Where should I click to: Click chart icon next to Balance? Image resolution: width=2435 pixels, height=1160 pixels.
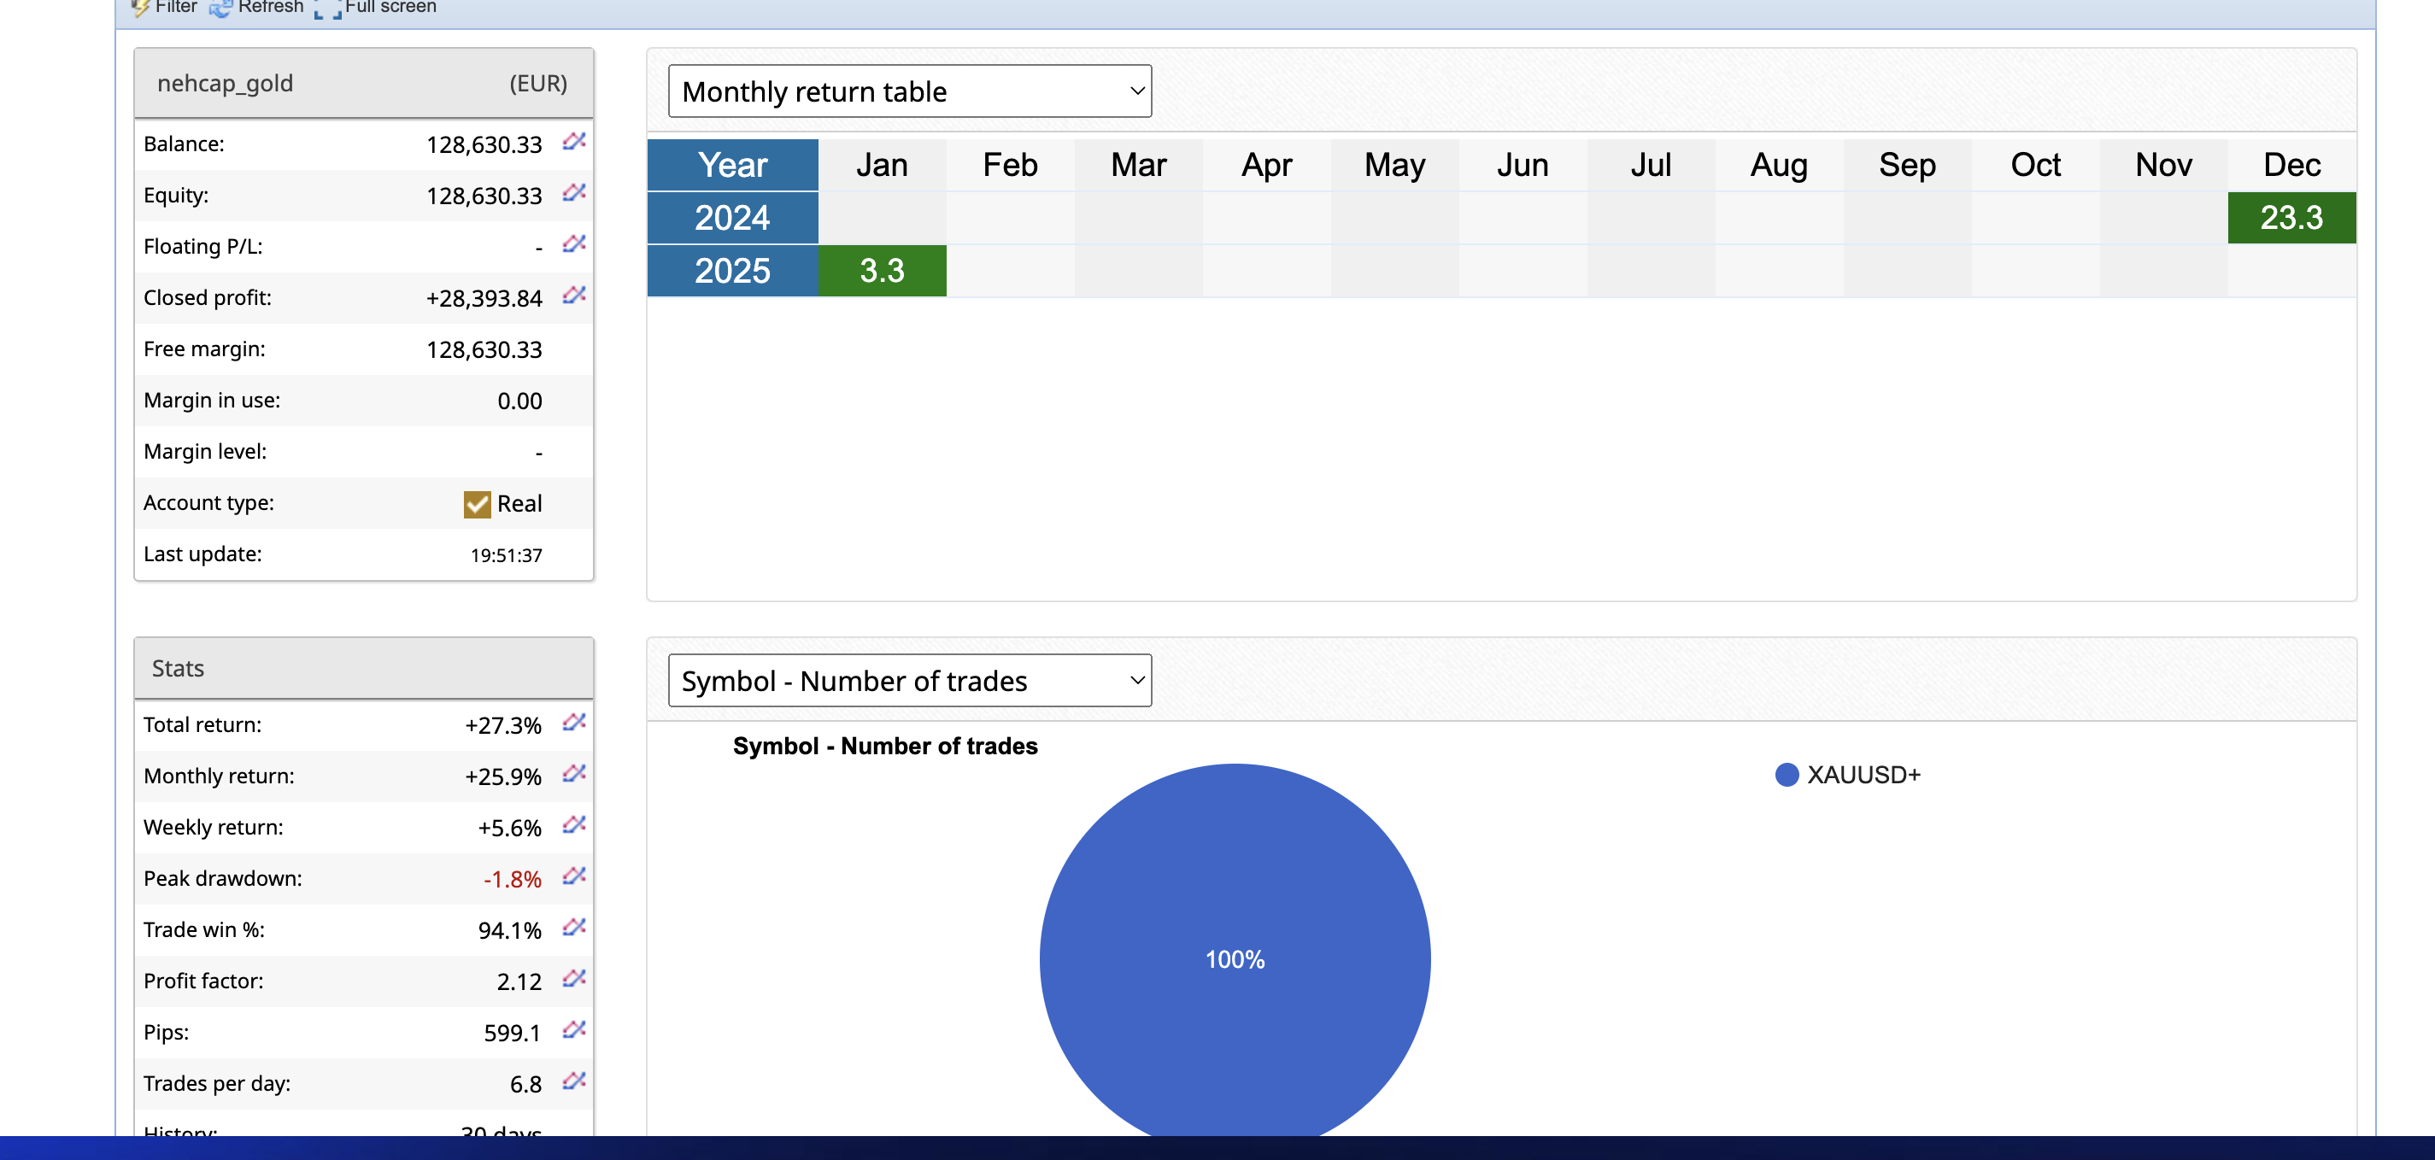[x=574, y=142]
